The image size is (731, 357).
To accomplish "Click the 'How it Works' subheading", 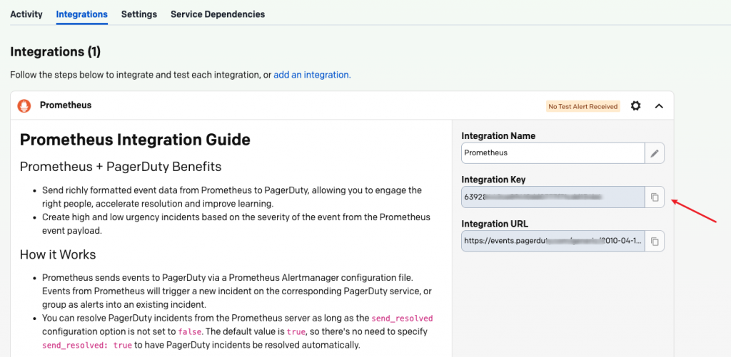I will click(58, 254).
